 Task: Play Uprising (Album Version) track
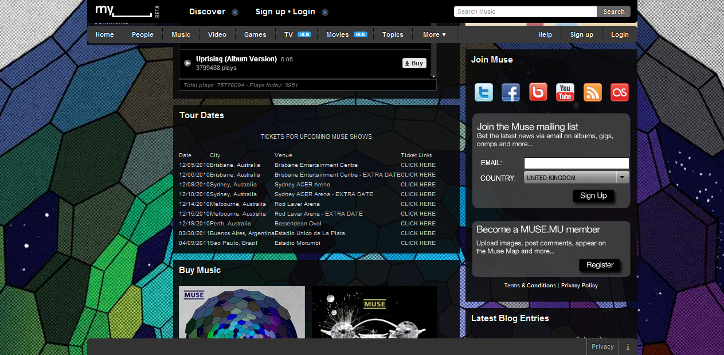click(187, 63)
